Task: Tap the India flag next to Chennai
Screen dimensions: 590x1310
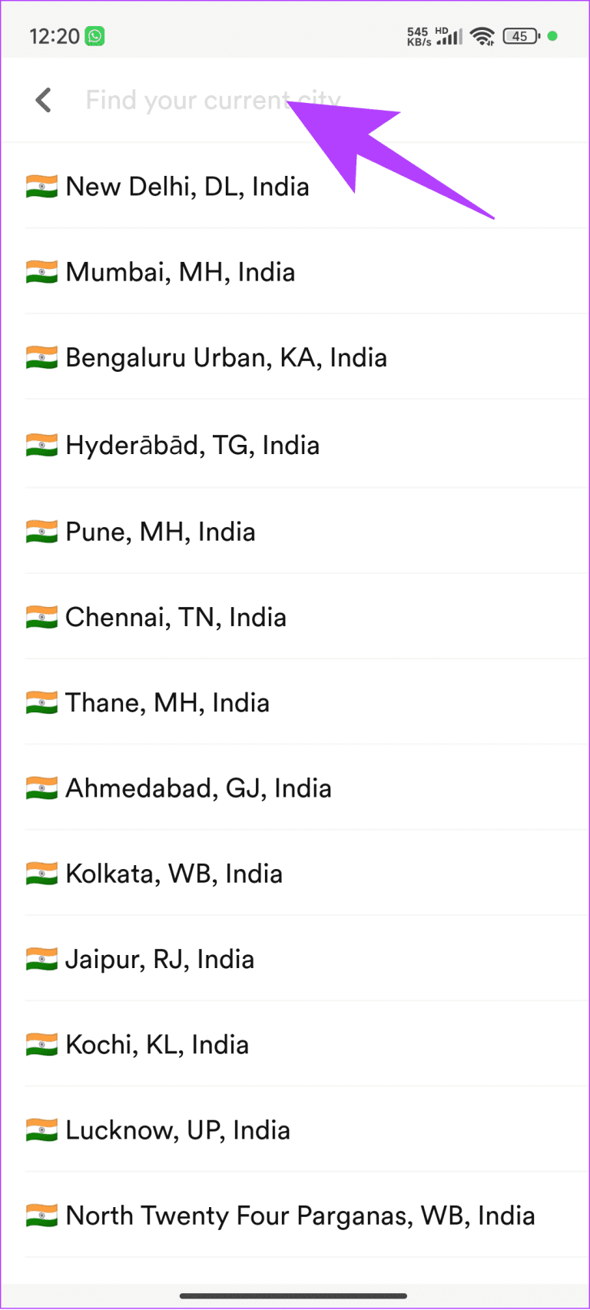Action: click(x=41, y=617)
